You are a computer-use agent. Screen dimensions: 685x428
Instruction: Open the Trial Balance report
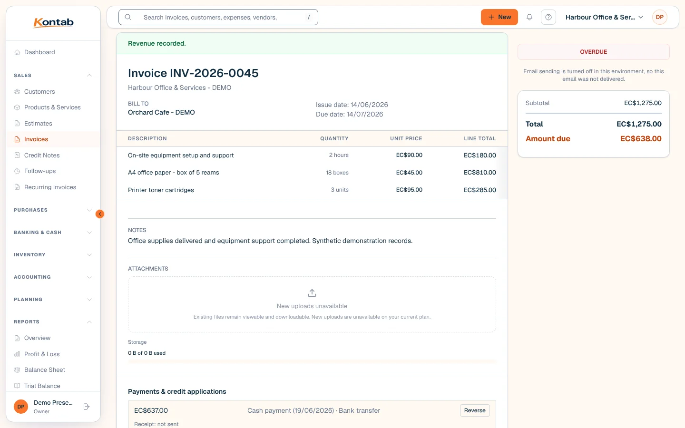53,386
